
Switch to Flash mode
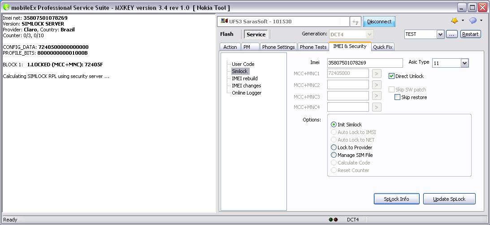(226, 34)
